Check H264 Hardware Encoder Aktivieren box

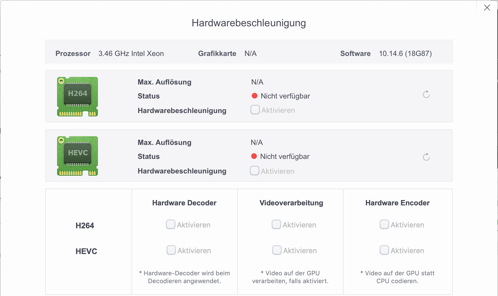pos(384,224)
